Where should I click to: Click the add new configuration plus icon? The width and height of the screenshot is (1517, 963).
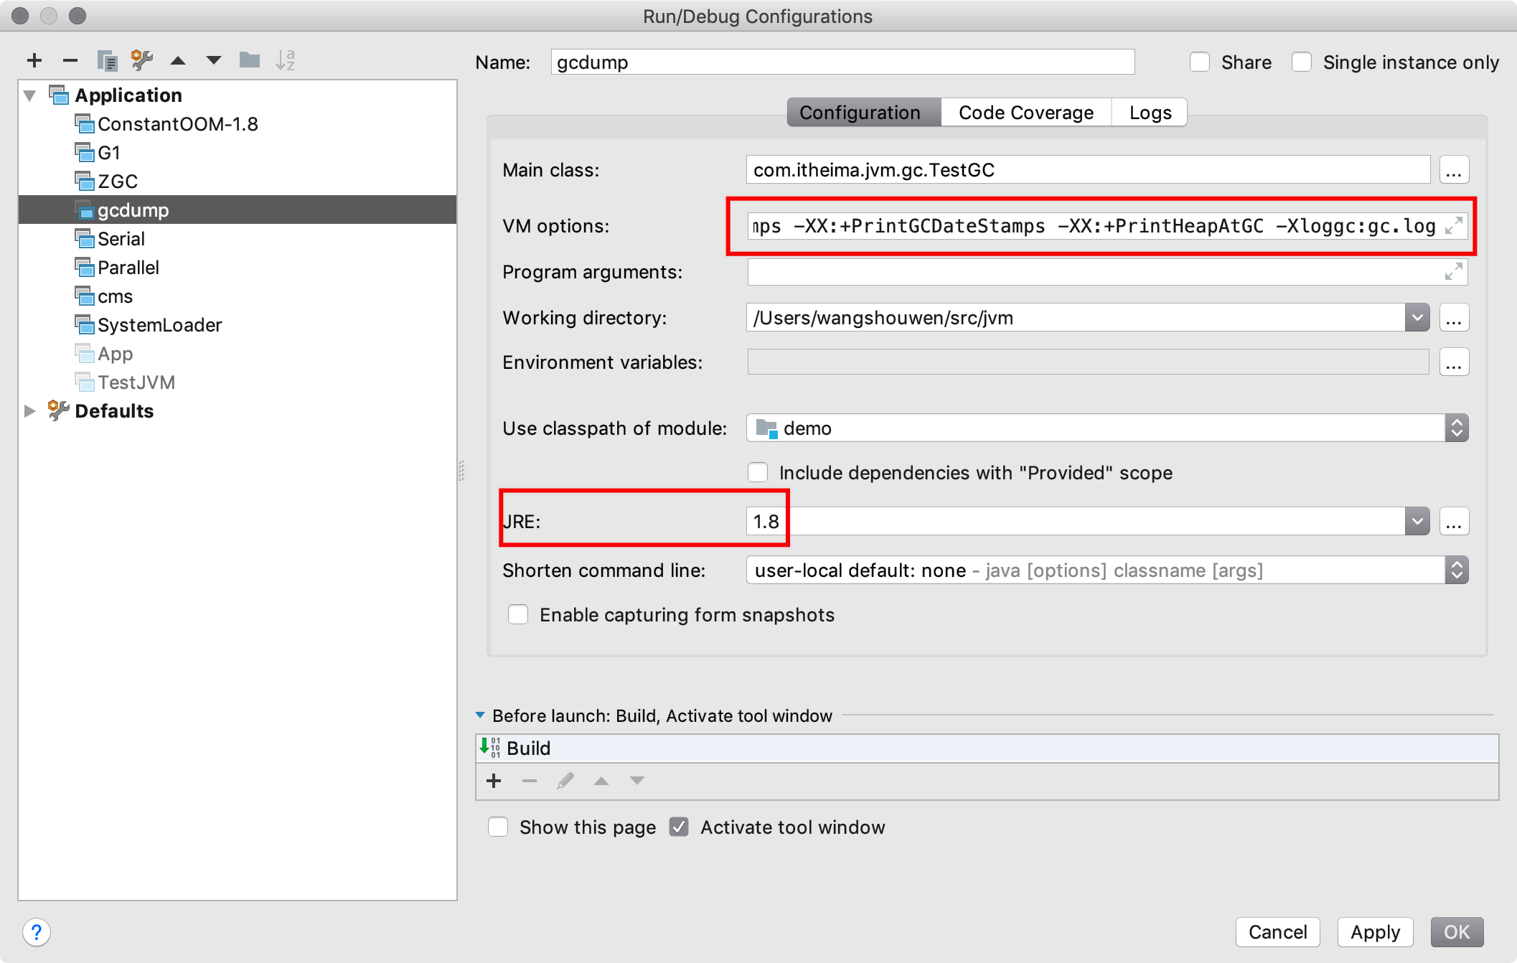34,60
